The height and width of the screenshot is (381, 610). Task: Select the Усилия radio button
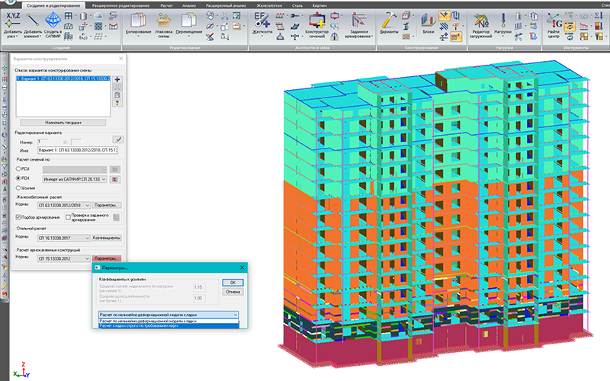click(19, 187)
